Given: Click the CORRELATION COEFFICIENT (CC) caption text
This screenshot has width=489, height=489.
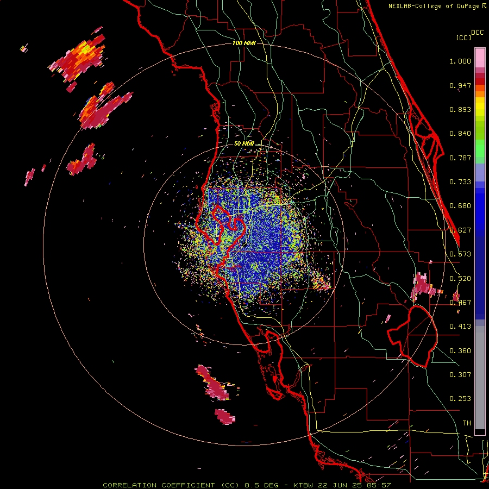Looking at the screenshot, I should (171, 485).
